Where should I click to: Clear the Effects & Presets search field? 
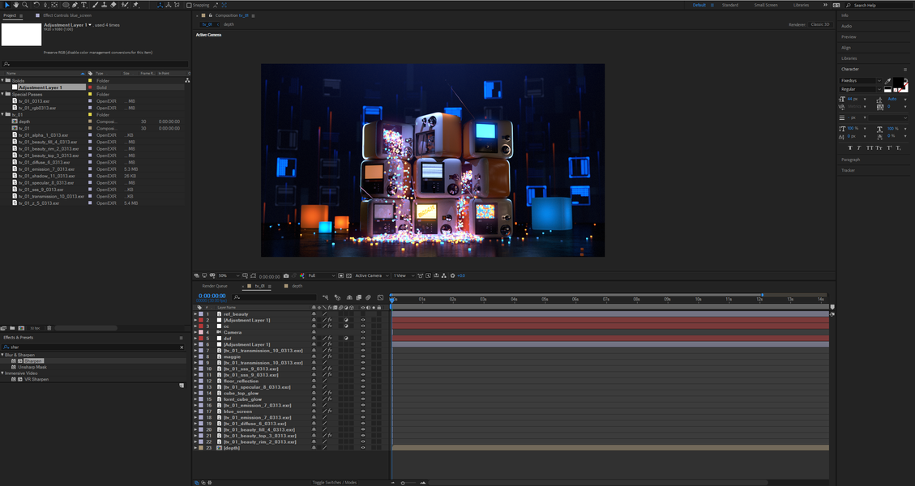[182, 347]
